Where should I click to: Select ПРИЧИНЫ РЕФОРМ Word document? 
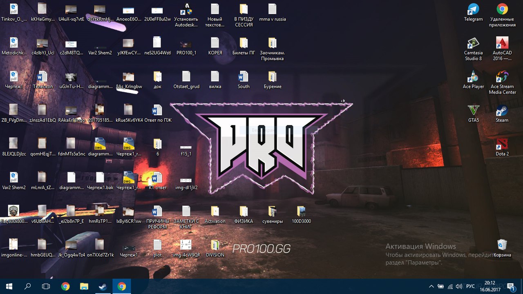click(x=157, y=217)
